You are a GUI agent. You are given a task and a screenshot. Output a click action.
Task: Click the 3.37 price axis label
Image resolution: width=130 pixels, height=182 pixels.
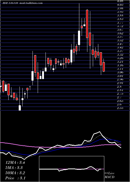(x=120, y=51)
